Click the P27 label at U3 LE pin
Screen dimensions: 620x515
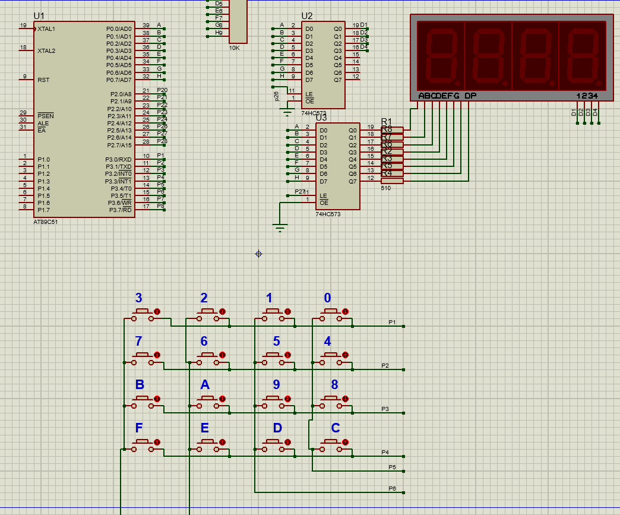[x=300, y=191]
